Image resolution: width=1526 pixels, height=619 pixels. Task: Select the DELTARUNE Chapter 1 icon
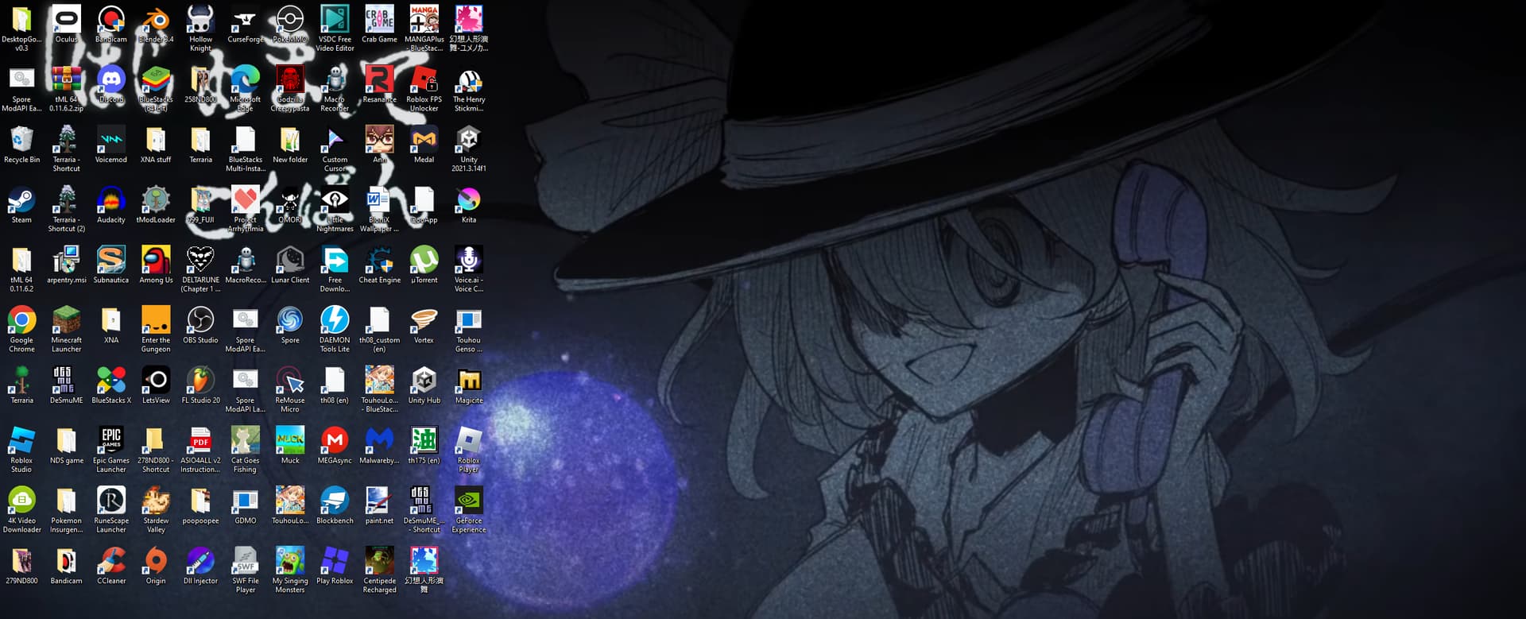tap(200, 260)
